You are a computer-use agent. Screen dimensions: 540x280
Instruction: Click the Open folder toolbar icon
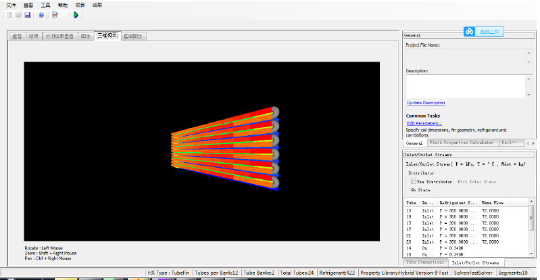pos(18,15)
